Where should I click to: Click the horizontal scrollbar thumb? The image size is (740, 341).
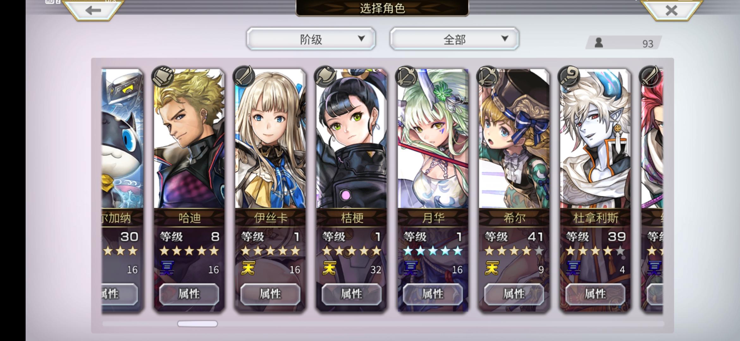[197, 324]
